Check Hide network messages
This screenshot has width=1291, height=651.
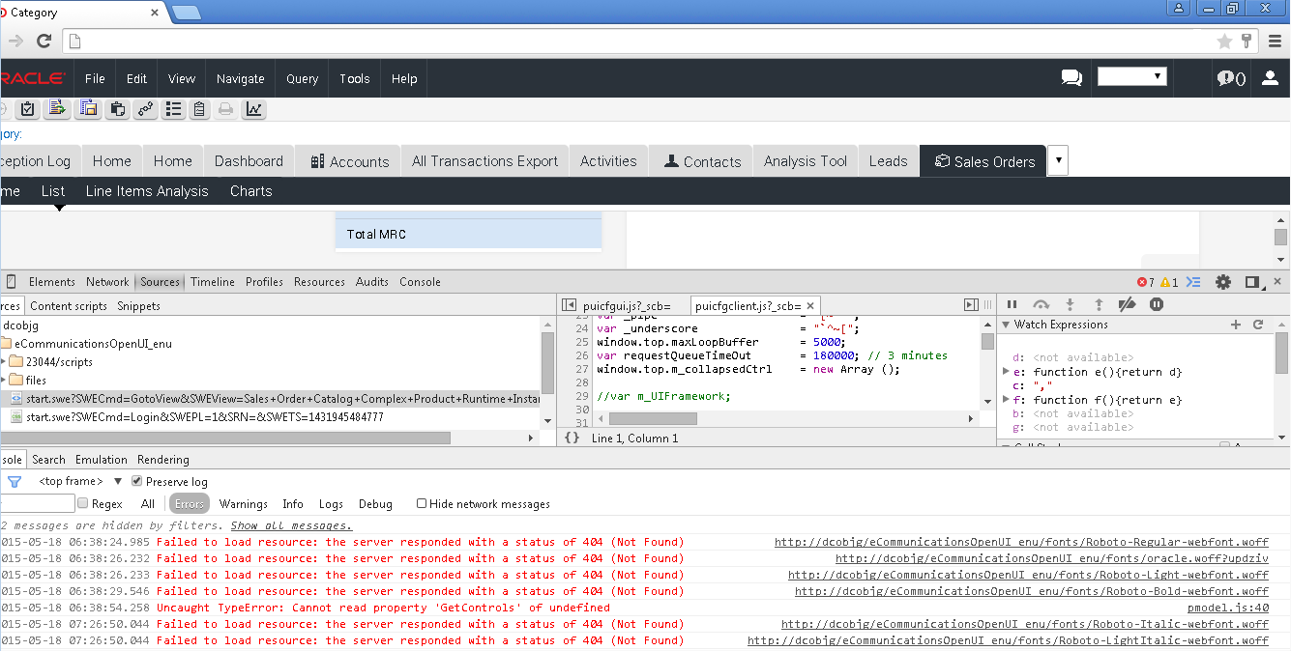(x=422, y=503)
